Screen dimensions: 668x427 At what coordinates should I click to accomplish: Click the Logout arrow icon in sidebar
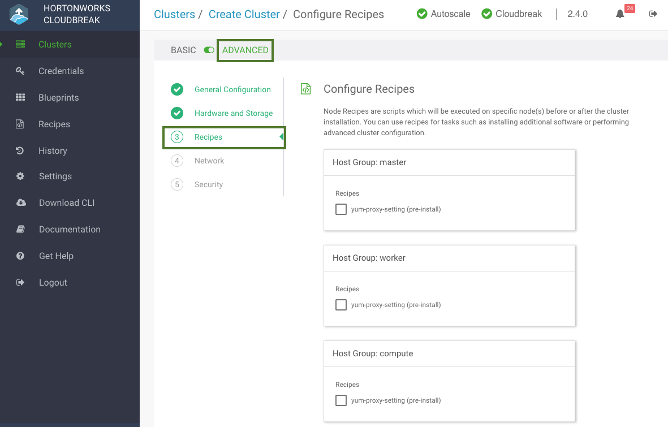(20, 282)
